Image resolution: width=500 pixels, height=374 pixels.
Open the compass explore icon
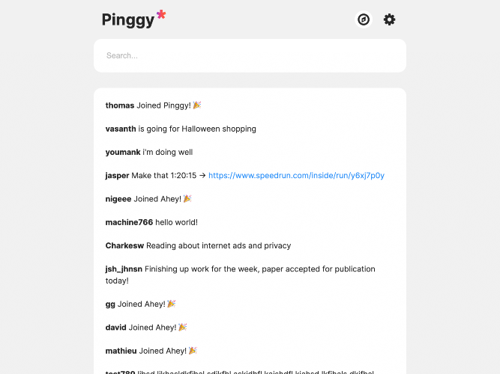[x=364, y=19]
